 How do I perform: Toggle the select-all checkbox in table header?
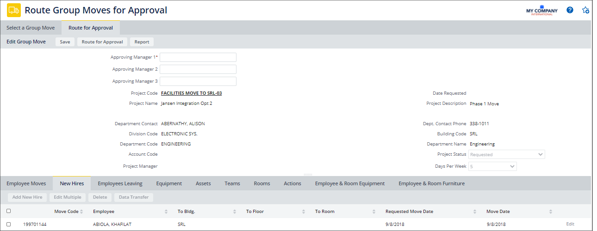point(9,211)
